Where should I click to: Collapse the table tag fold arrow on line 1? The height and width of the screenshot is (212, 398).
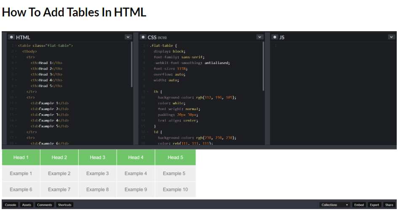click(x=16, y=46)
